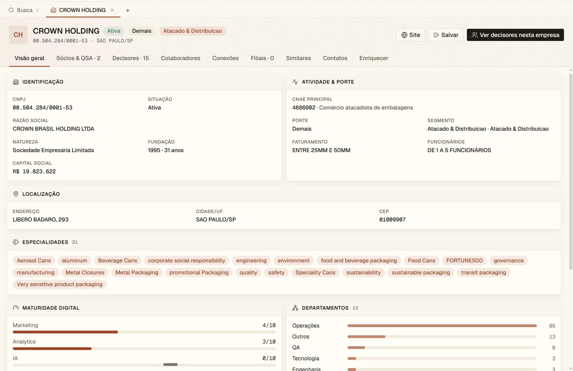The width and height of the screenshot is (573, 371).
Task: Click the environment specialty tag
Action: 294,260
